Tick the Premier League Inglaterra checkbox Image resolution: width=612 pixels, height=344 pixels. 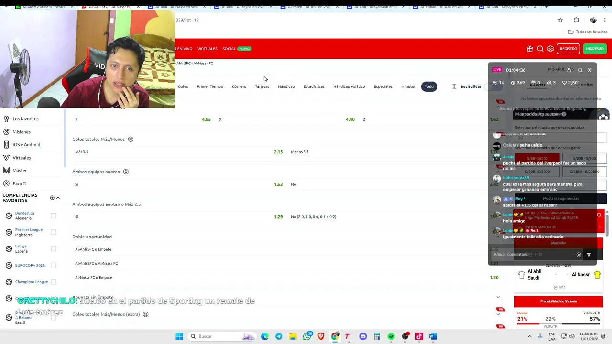click(54, 232)
